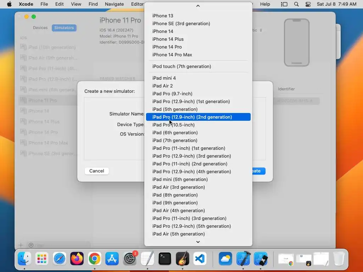Open the Simulator app in Dock
The width and height of the screenshot is (363, 272).
point(261,259)
